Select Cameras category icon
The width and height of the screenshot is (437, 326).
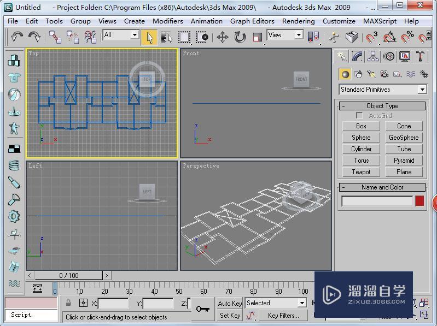[x=384, y=74]
